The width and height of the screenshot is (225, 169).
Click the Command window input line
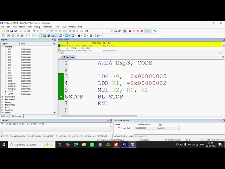(x=56, y=133)
